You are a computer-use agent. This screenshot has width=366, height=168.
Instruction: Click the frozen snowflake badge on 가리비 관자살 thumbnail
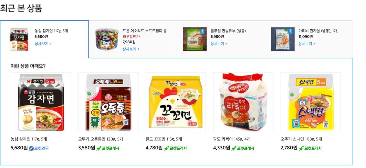291,31
